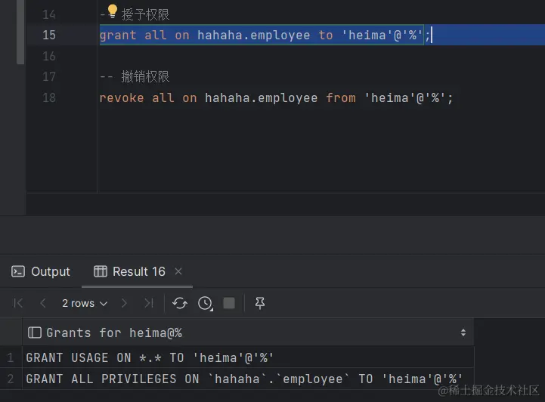Screen dimensions: 545x402
Task: Click the column icon beside Grants for heima@%
Action: (35, 332)
